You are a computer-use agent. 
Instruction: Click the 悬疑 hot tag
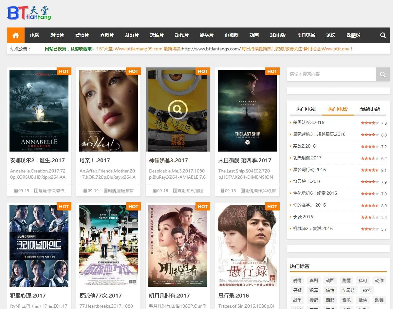pyautogui.click(x=297, y=290)
